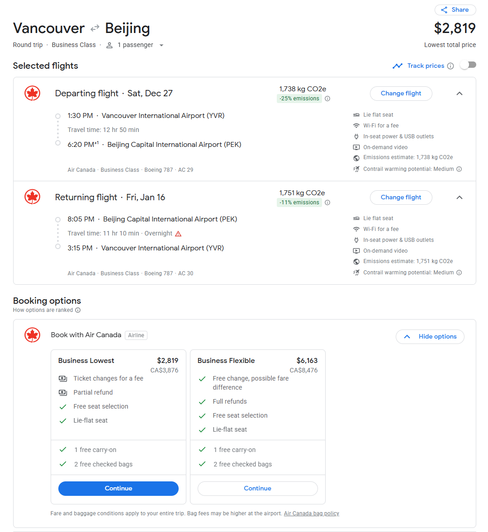Viewport: 488px width, 532px height.
Task: Click info icon for returning contrail warming
Action: click(x=459, y=273)
